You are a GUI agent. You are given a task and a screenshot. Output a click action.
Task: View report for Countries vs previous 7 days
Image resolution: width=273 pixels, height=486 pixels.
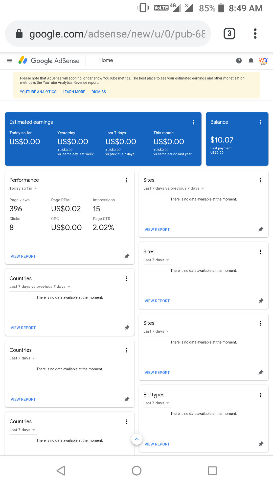[23, 328]
